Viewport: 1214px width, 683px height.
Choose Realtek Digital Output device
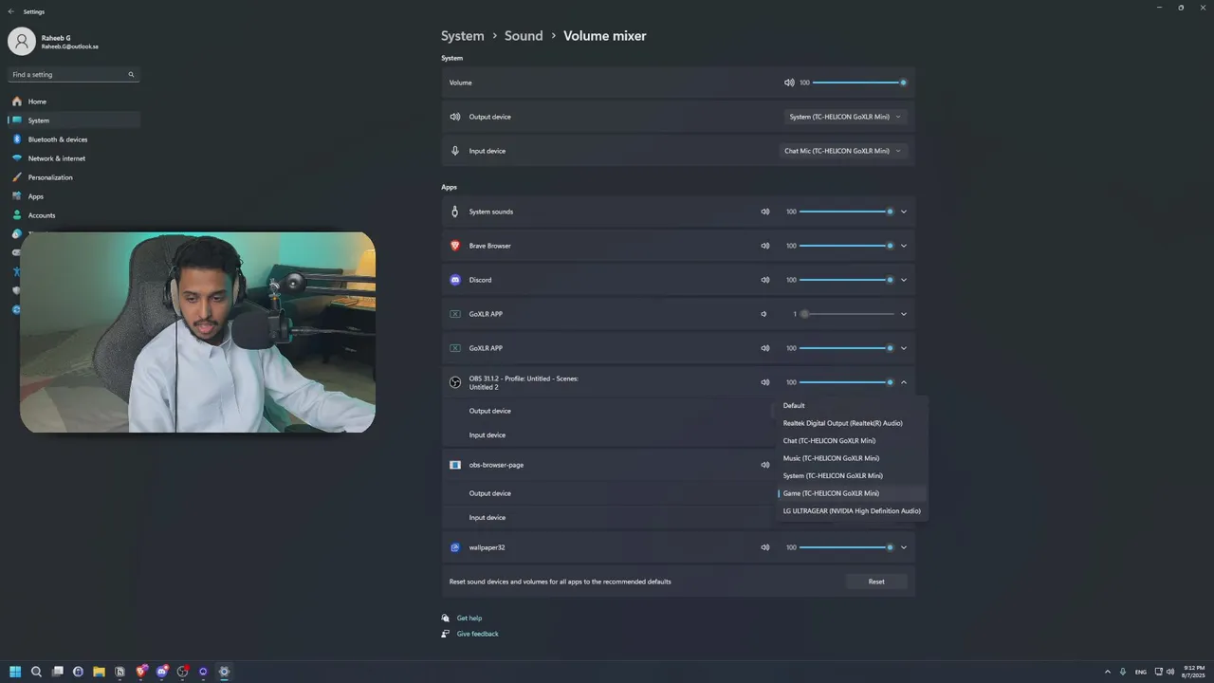[851, 423]
